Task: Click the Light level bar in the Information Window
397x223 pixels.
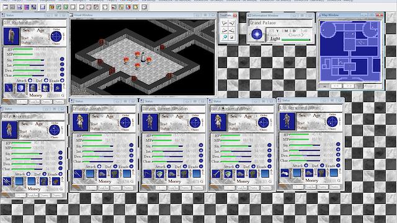Action: (x=296, y=40)
